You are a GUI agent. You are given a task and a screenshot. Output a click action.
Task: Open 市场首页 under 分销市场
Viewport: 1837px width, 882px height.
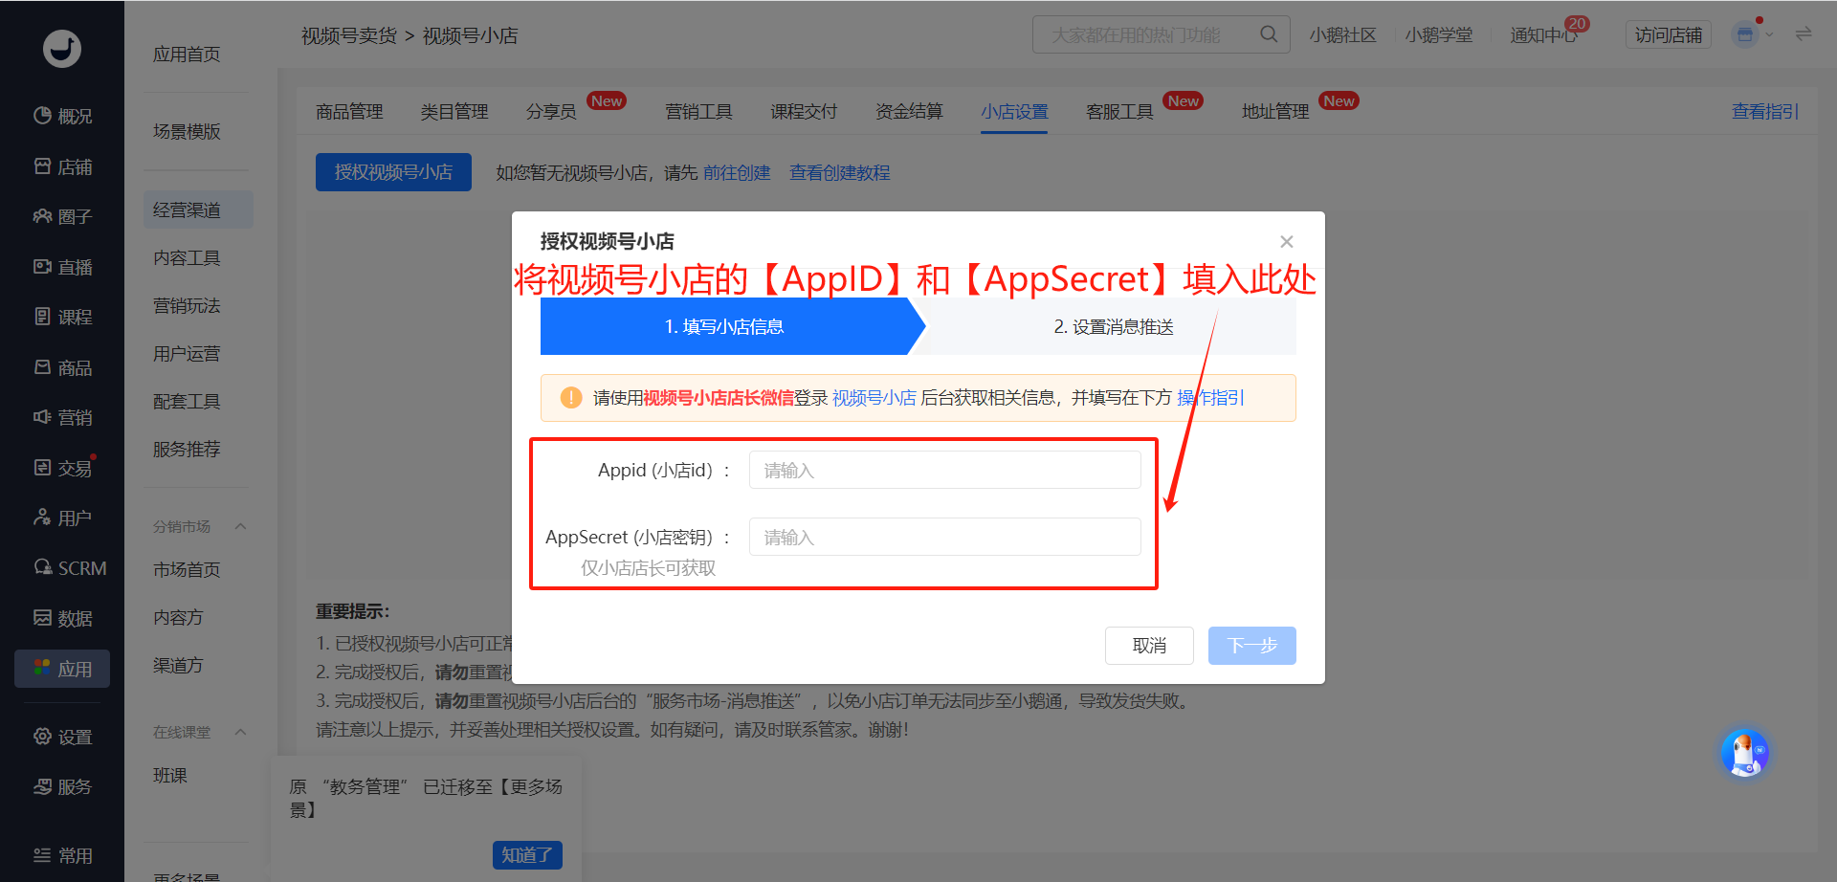[x=187, y=569]
